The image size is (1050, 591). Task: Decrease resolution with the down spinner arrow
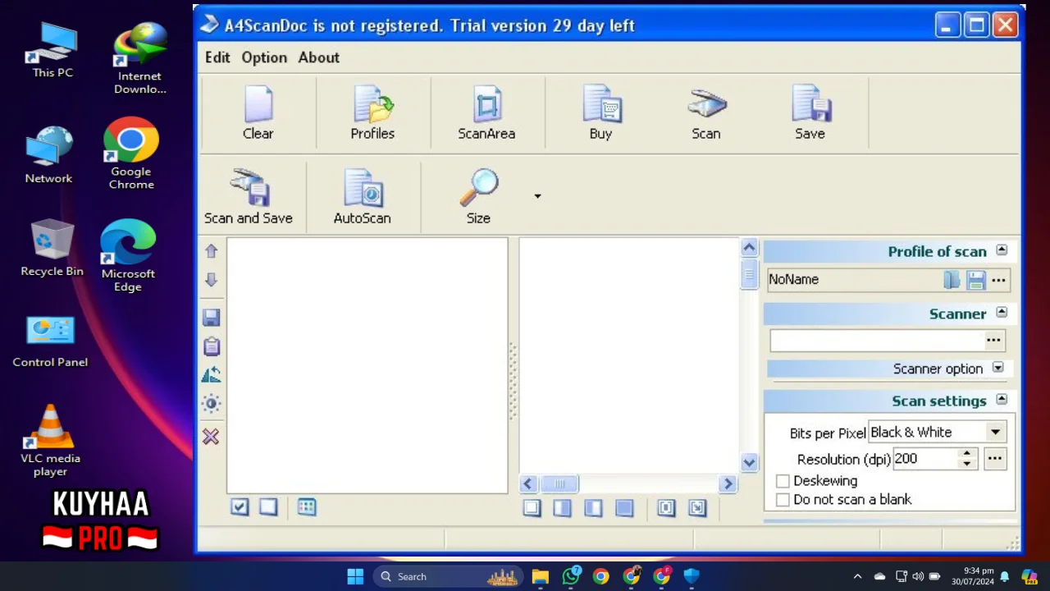click(x=967, y=464)
